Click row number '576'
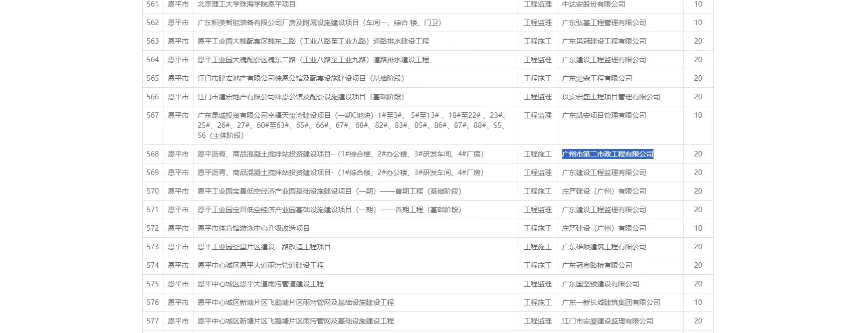Image resolution: width=859 pixels, height=333 pixels. pos(153,302)
